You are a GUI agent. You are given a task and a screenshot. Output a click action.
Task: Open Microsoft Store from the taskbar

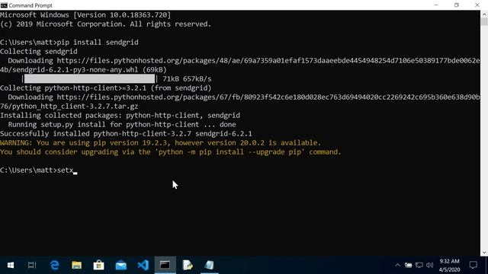click(x=98, y=265)
